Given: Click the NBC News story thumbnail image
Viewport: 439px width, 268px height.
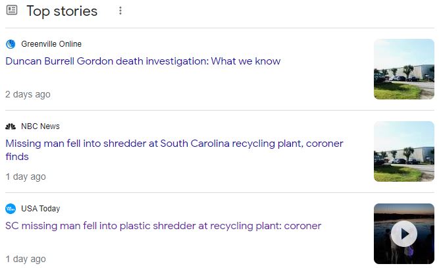Looking at the screenshot, I should 404,151.
